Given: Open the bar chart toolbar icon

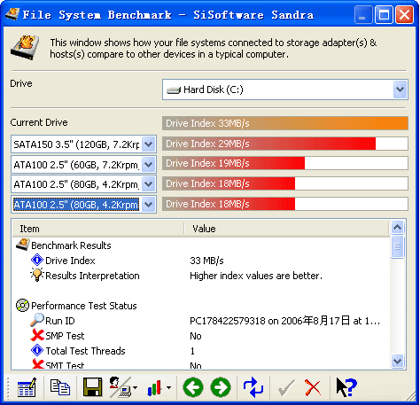Looking at the screenshot, I should [155, 387].
